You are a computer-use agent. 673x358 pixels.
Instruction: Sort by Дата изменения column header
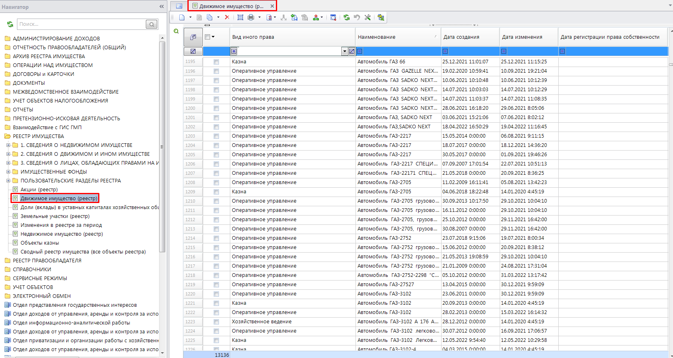point(529,37)
